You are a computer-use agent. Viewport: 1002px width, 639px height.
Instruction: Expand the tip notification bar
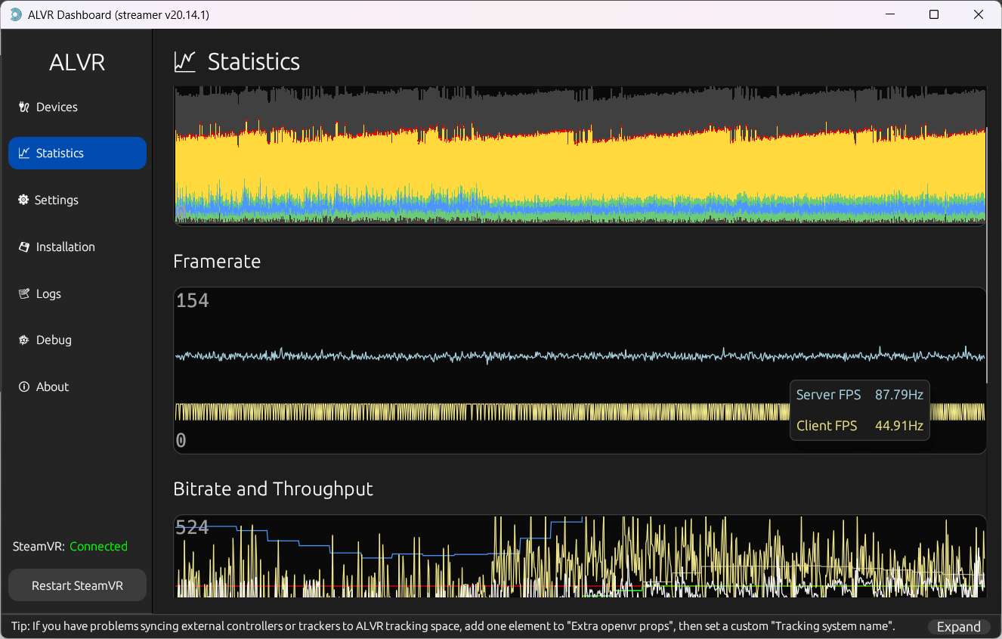[x=958, y=627]
